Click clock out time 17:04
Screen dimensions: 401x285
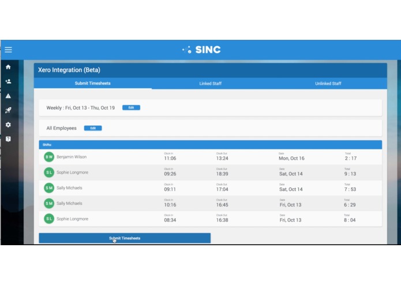click(x=222, y=189)
